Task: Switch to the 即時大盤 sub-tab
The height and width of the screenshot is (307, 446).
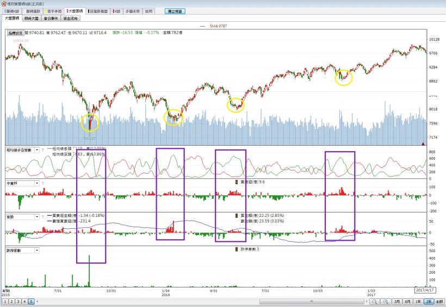Action: pyautogui.click(x=32, y=18)
